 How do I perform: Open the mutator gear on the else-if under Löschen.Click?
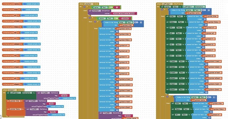(x=90, y=18)
